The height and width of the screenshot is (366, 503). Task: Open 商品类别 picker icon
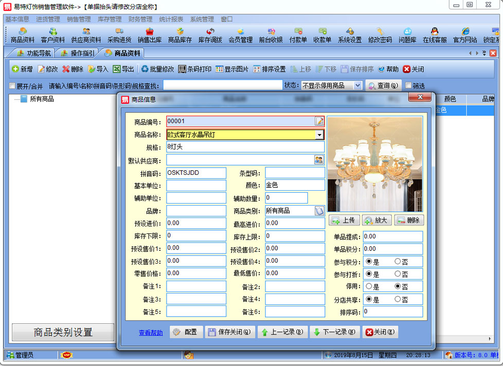coord(319,211)
